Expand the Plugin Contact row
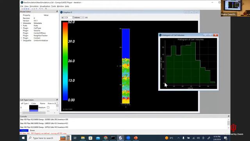Image resolution: width=250 pixels, height=141 pixels. point(21,38)
